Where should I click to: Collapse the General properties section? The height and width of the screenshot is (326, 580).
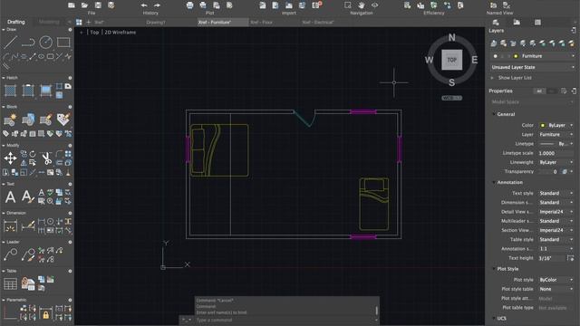[x=494, y=114]
